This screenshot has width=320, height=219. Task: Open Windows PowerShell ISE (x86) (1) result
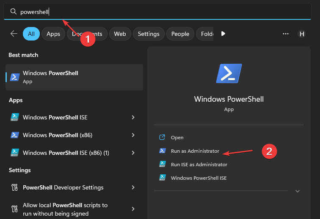point(74,153)
